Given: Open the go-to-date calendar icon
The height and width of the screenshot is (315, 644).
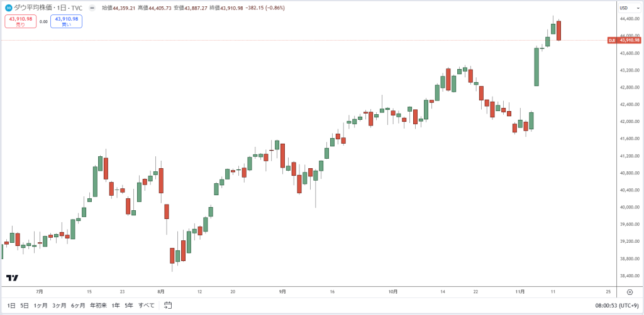Looking at the screenshot, I should click(167, 305).
